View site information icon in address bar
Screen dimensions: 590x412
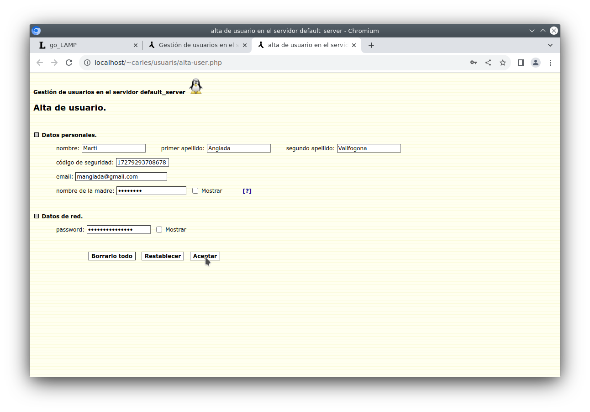(87, 63)
